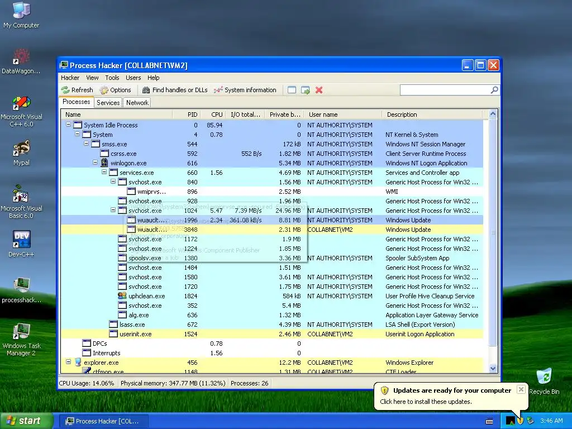572x429 pixels.
Task: Open the Options toolbar button
Action: pyautogui.click(x=115, y=90)
